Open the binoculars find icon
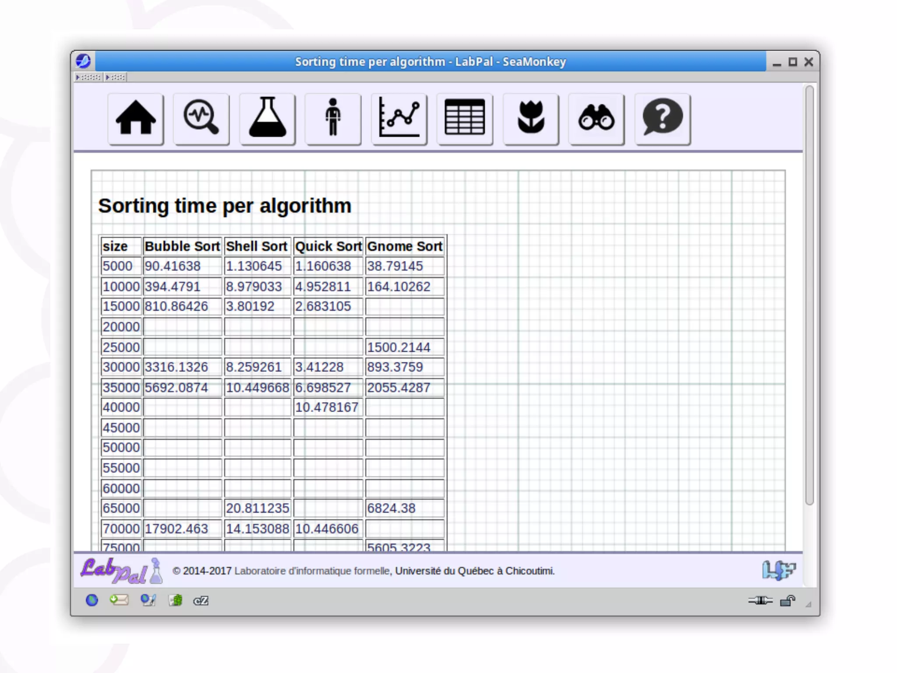This screenshot has height=673, width=897. point(597,118)
